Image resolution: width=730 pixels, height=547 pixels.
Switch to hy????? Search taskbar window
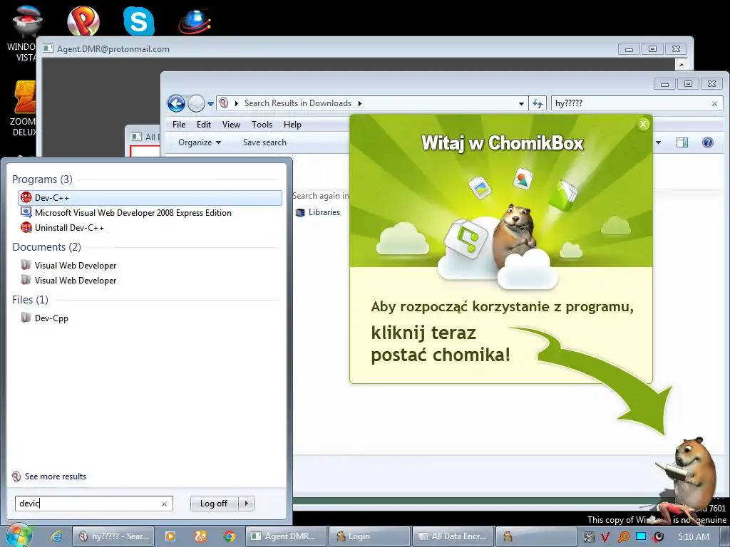pyautogui.click(x=114, y=536)
